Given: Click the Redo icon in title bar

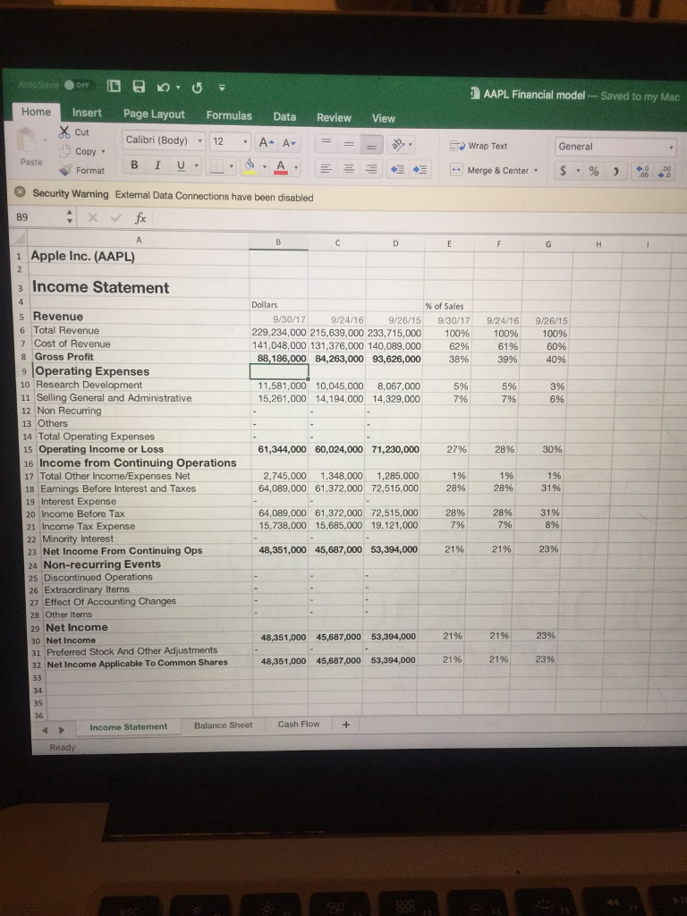Looking at the screenshot, I should 198,88.
